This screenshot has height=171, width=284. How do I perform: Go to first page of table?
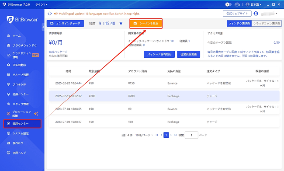click(157, 135)
